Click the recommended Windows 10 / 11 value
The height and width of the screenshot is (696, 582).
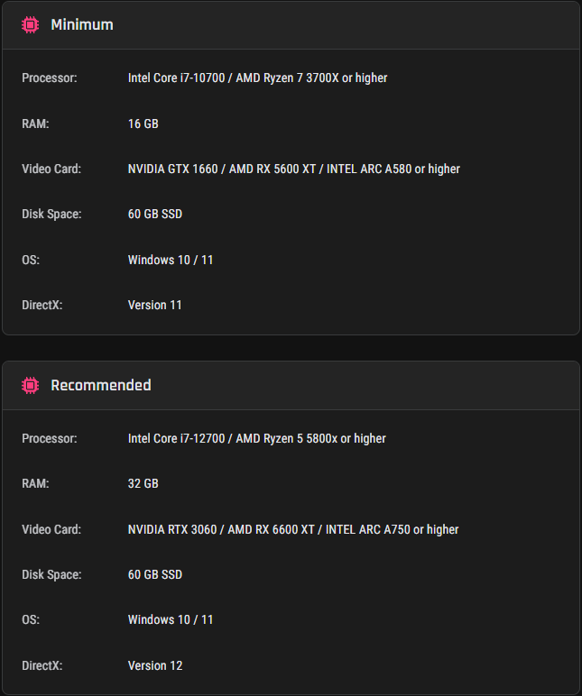click(171, 620)
